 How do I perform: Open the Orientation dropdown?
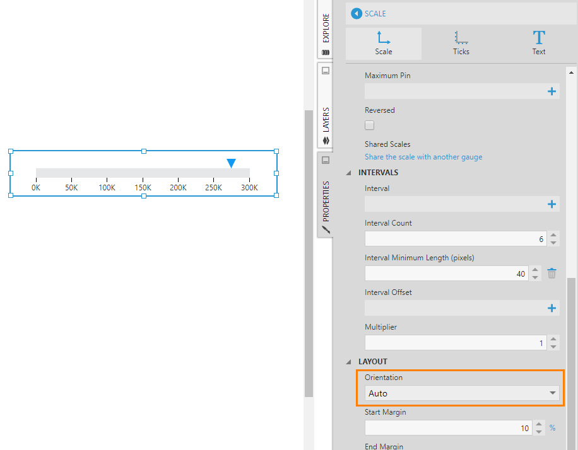(x=462, y=393)
